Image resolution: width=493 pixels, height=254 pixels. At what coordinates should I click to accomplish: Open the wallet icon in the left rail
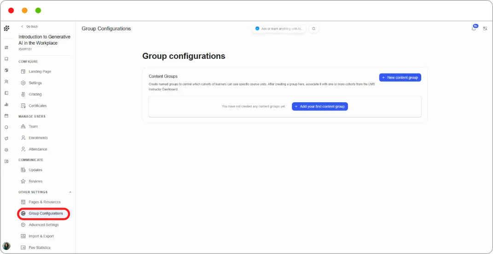[6, 161]
